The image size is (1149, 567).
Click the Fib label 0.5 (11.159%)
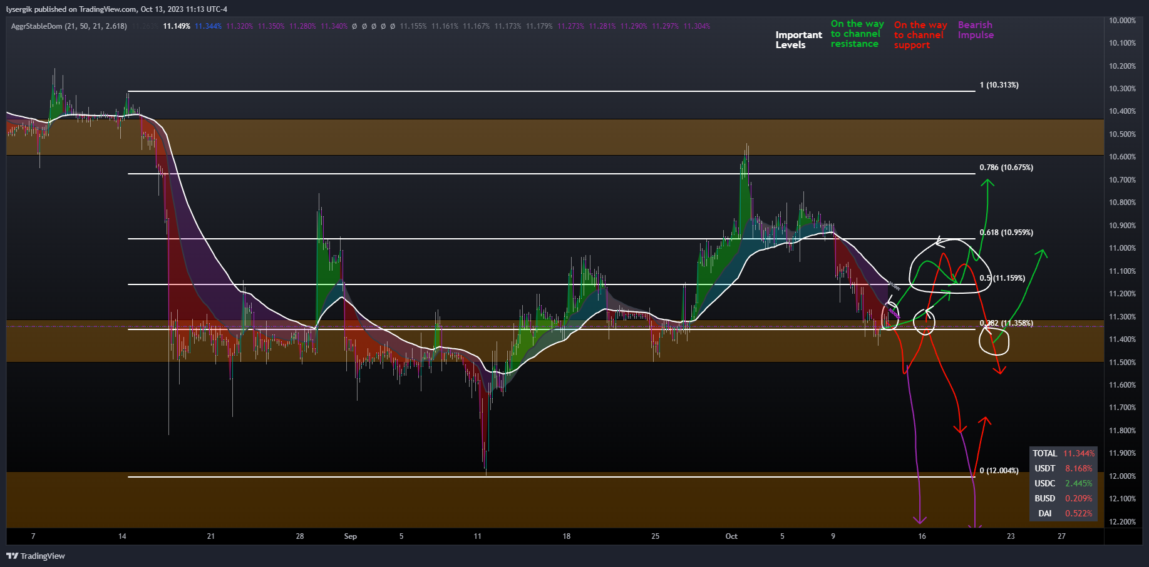point(1002,278)
